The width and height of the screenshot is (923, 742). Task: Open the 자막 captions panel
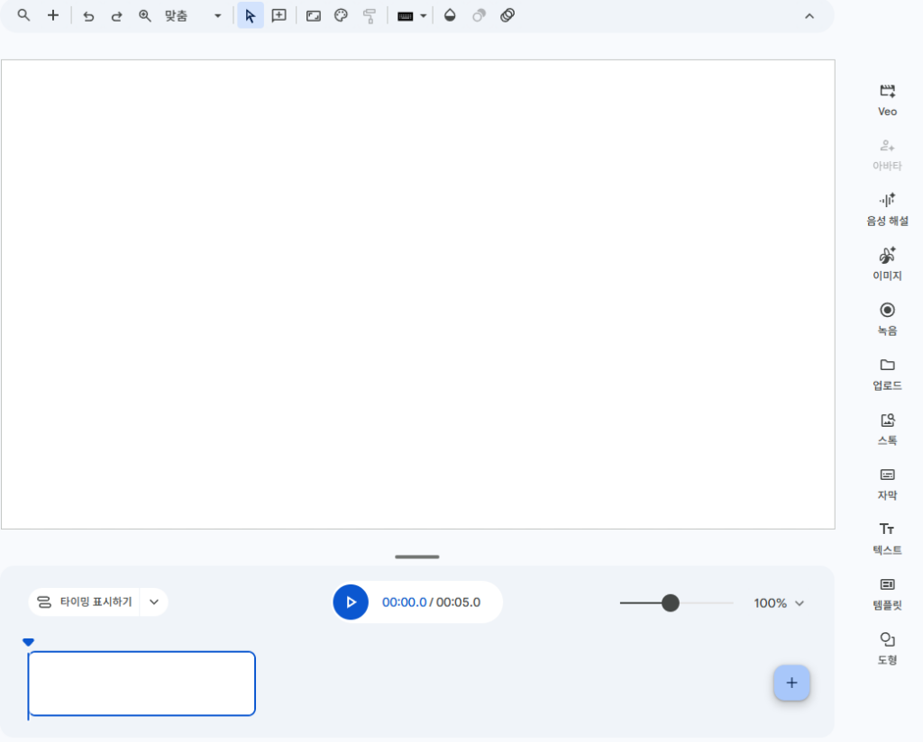pos(887,484)
